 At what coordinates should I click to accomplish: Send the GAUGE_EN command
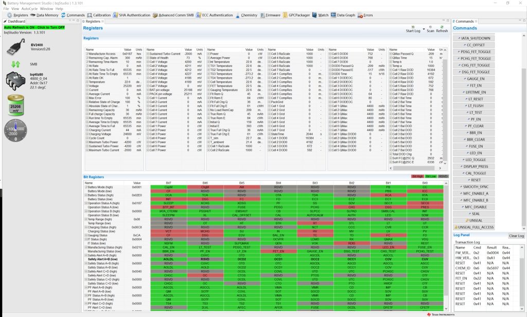473,79
